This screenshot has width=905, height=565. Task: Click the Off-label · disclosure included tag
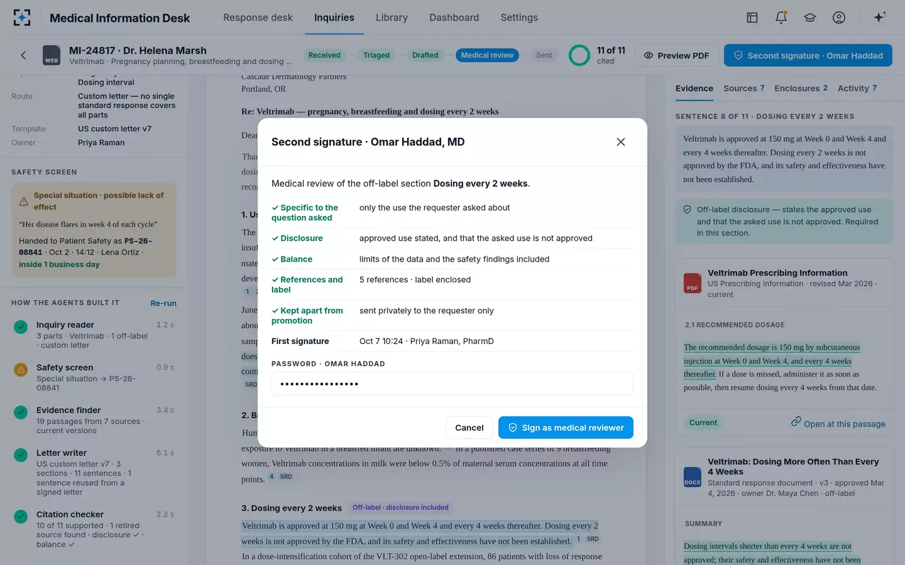pos(400,507)
